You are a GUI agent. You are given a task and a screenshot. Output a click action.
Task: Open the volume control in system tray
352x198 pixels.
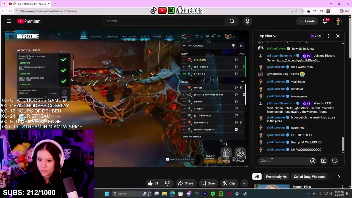click(x=331, y=194)
